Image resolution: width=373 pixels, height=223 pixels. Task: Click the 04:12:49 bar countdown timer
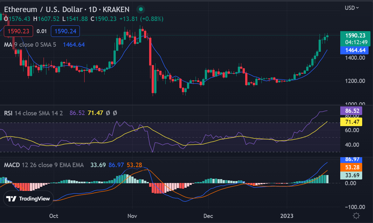coord(356,42)
